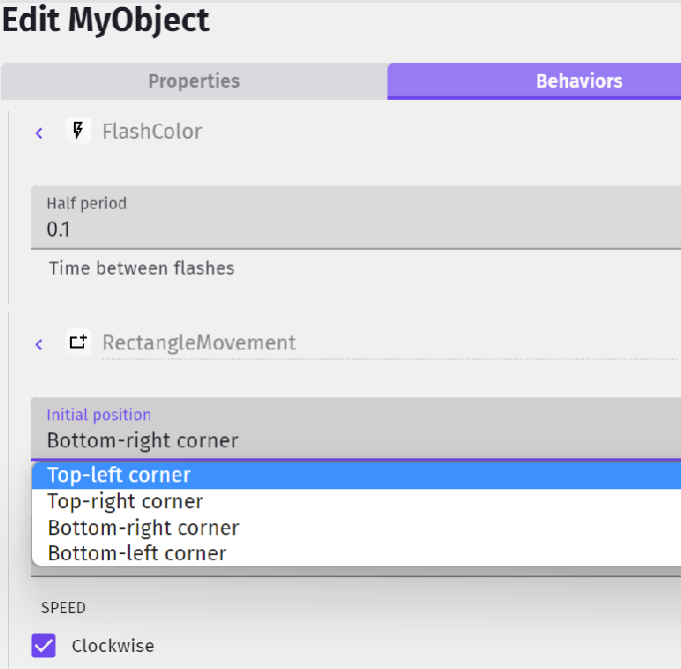
Task: Choose Bottom-right corner from list
Action: pyautogui.click(x=143, y=527)
